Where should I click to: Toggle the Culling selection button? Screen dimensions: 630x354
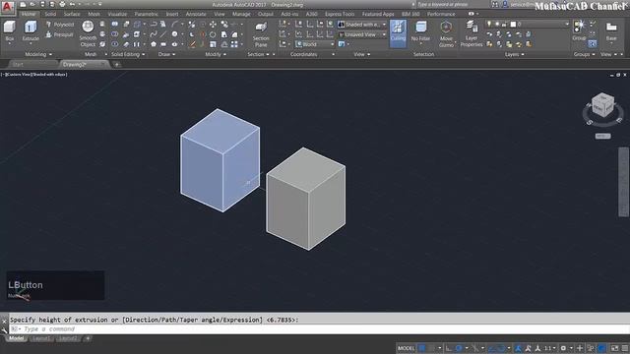[x=398, y=32]
